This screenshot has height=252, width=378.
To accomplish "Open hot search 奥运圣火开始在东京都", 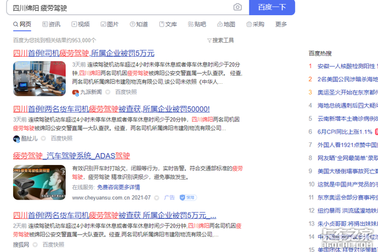I will (x=347, y=93).
